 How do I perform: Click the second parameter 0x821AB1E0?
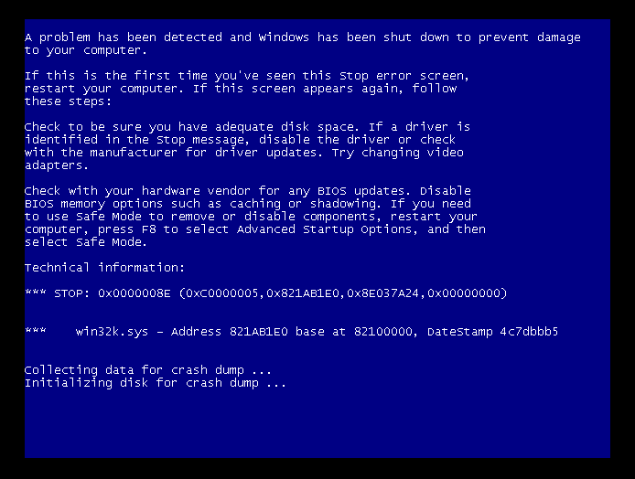(x=303, y=293)
